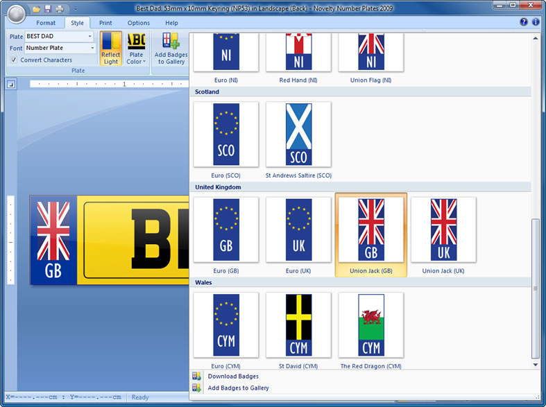Select The Red Dragon (CYM) badge
This screenshot has height=407, width=546.
(x=371, y=331)
